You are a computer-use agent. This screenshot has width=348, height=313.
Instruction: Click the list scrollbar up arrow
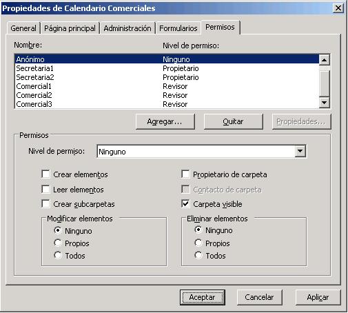pos(324,60)
